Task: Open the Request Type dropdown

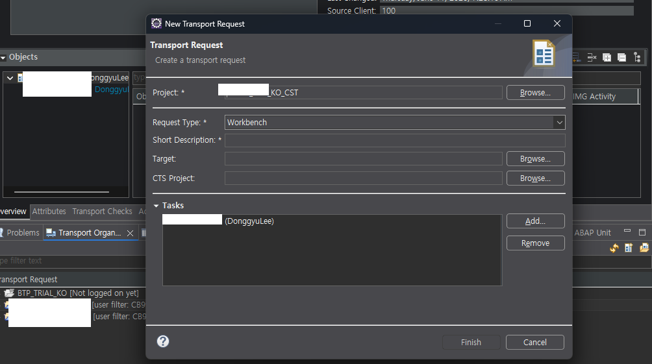Action: (x=559, y=122)
